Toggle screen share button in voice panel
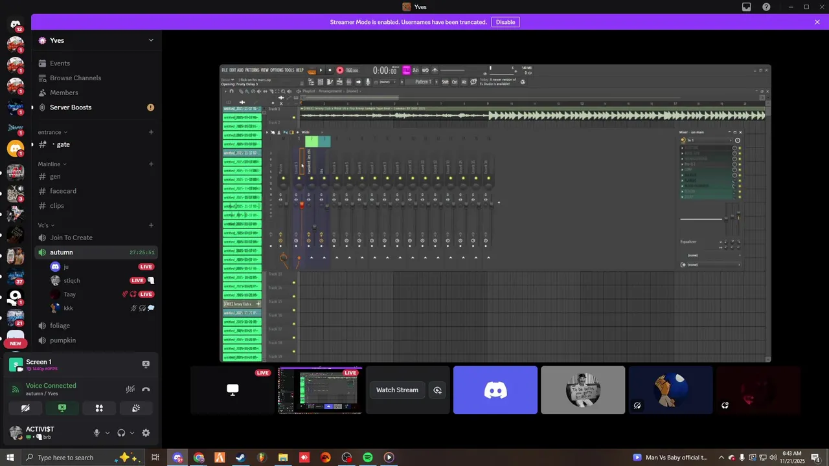 point(62,408)
